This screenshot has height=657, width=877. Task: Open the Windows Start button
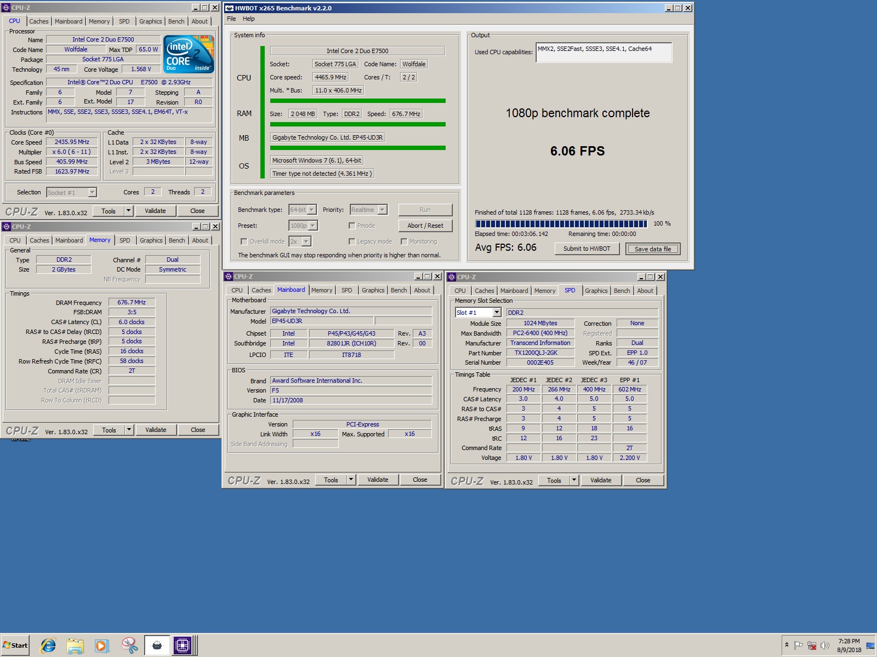(x=15, y=646)
